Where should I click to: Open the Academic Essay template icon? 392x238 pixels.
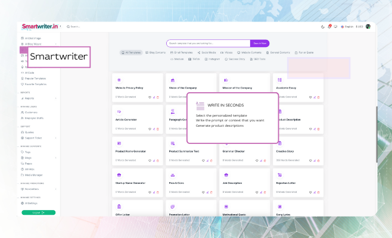tap(279, 80)
